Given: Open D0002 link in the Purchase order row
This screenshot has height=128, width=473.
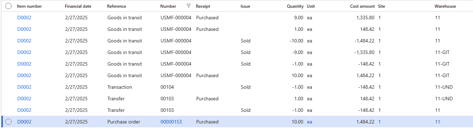Looking at the screenshot, I should [24, 122].
